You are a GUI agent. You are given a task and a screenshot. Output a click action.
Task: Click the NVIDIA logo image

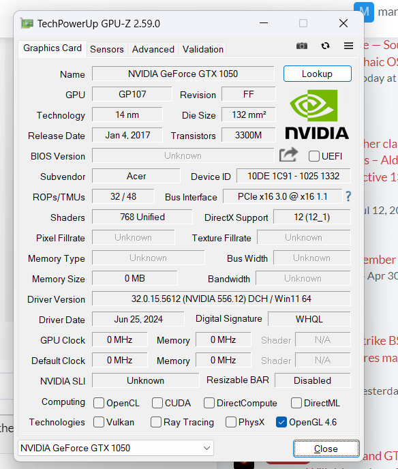pos(317,115)
